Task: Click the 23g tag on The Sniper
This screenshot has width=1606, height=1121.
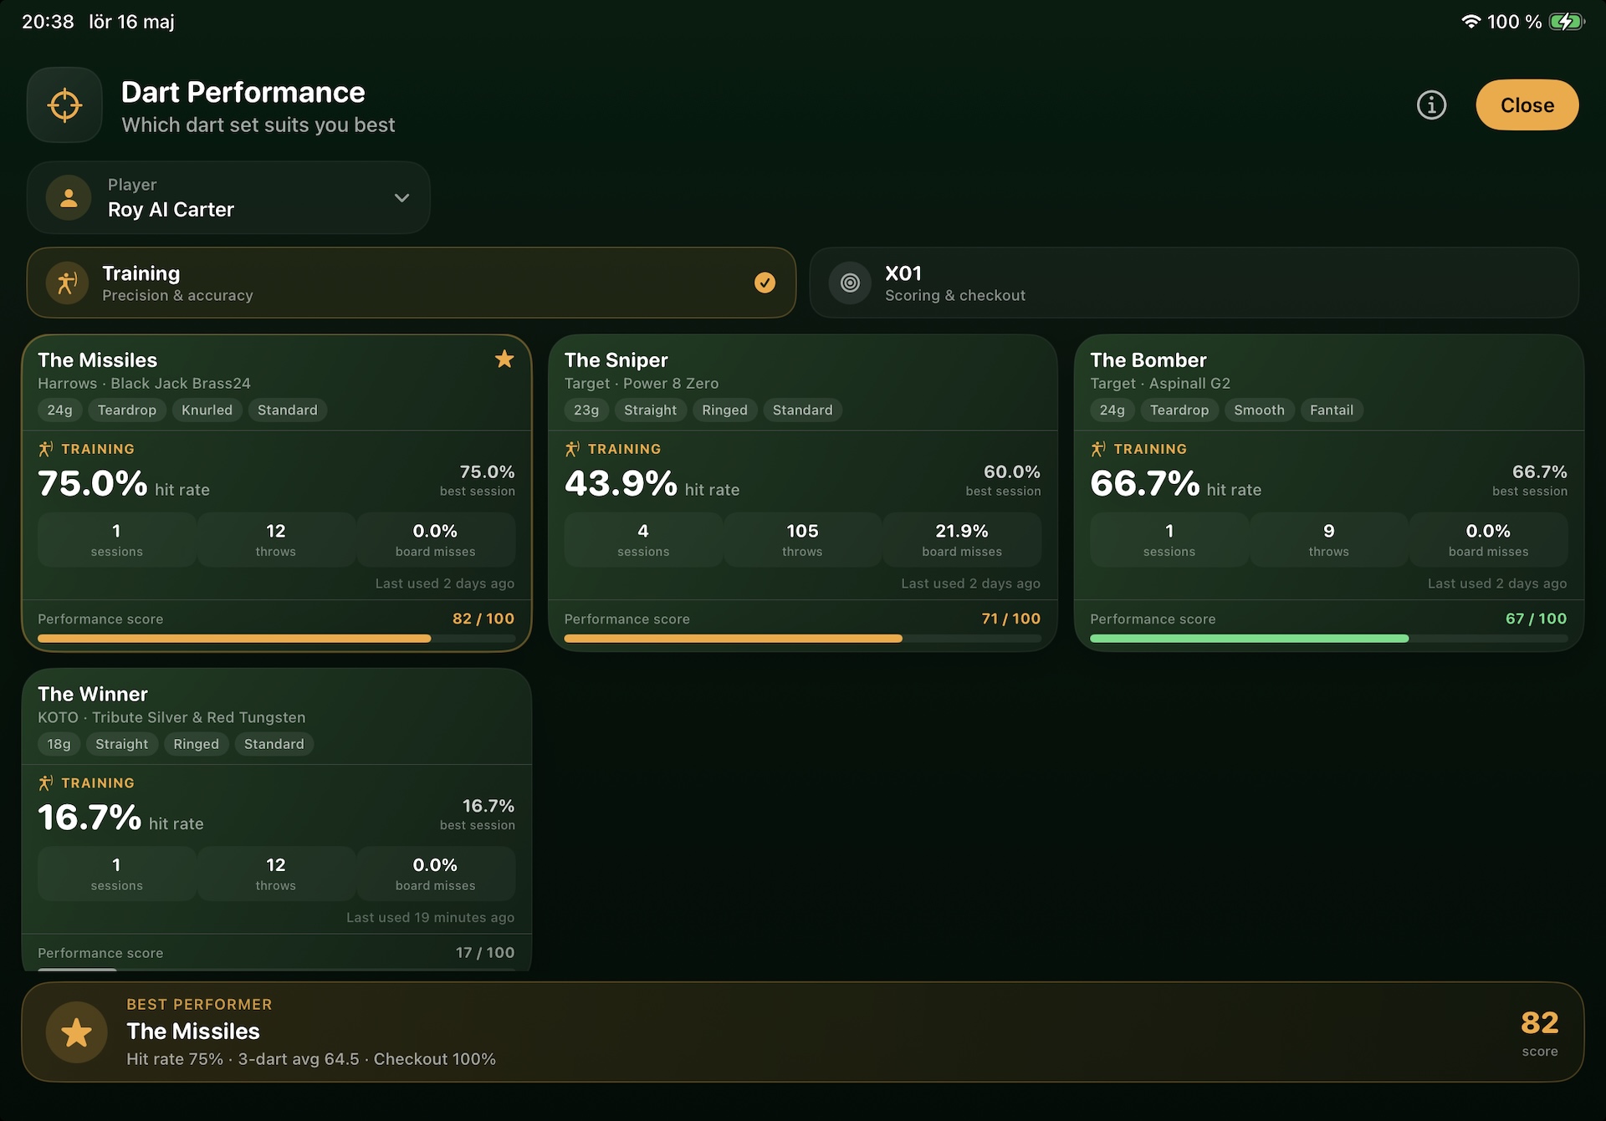Action: tap(586, 410)
